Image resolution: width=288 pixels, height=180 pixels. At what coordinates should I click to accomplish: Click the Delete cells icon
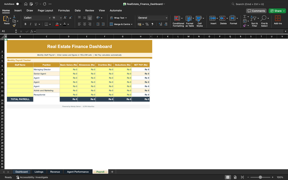pos(222,18)
